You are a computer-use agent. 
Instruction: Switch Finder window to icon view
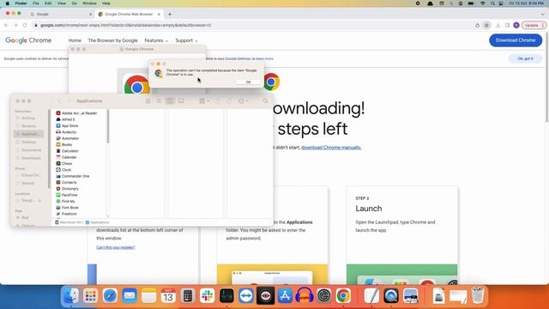[x=148, y=101]
